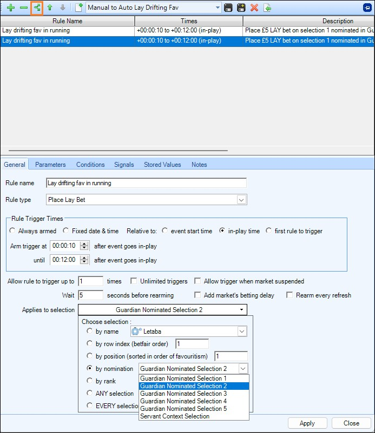Click the Times column header
375x433 pixels.
(189, 21)
